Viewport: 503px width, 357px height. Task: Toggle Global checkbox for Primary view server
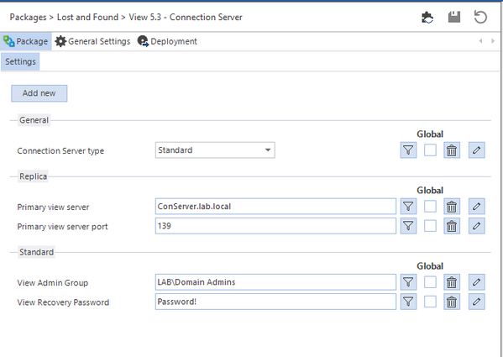430,207
